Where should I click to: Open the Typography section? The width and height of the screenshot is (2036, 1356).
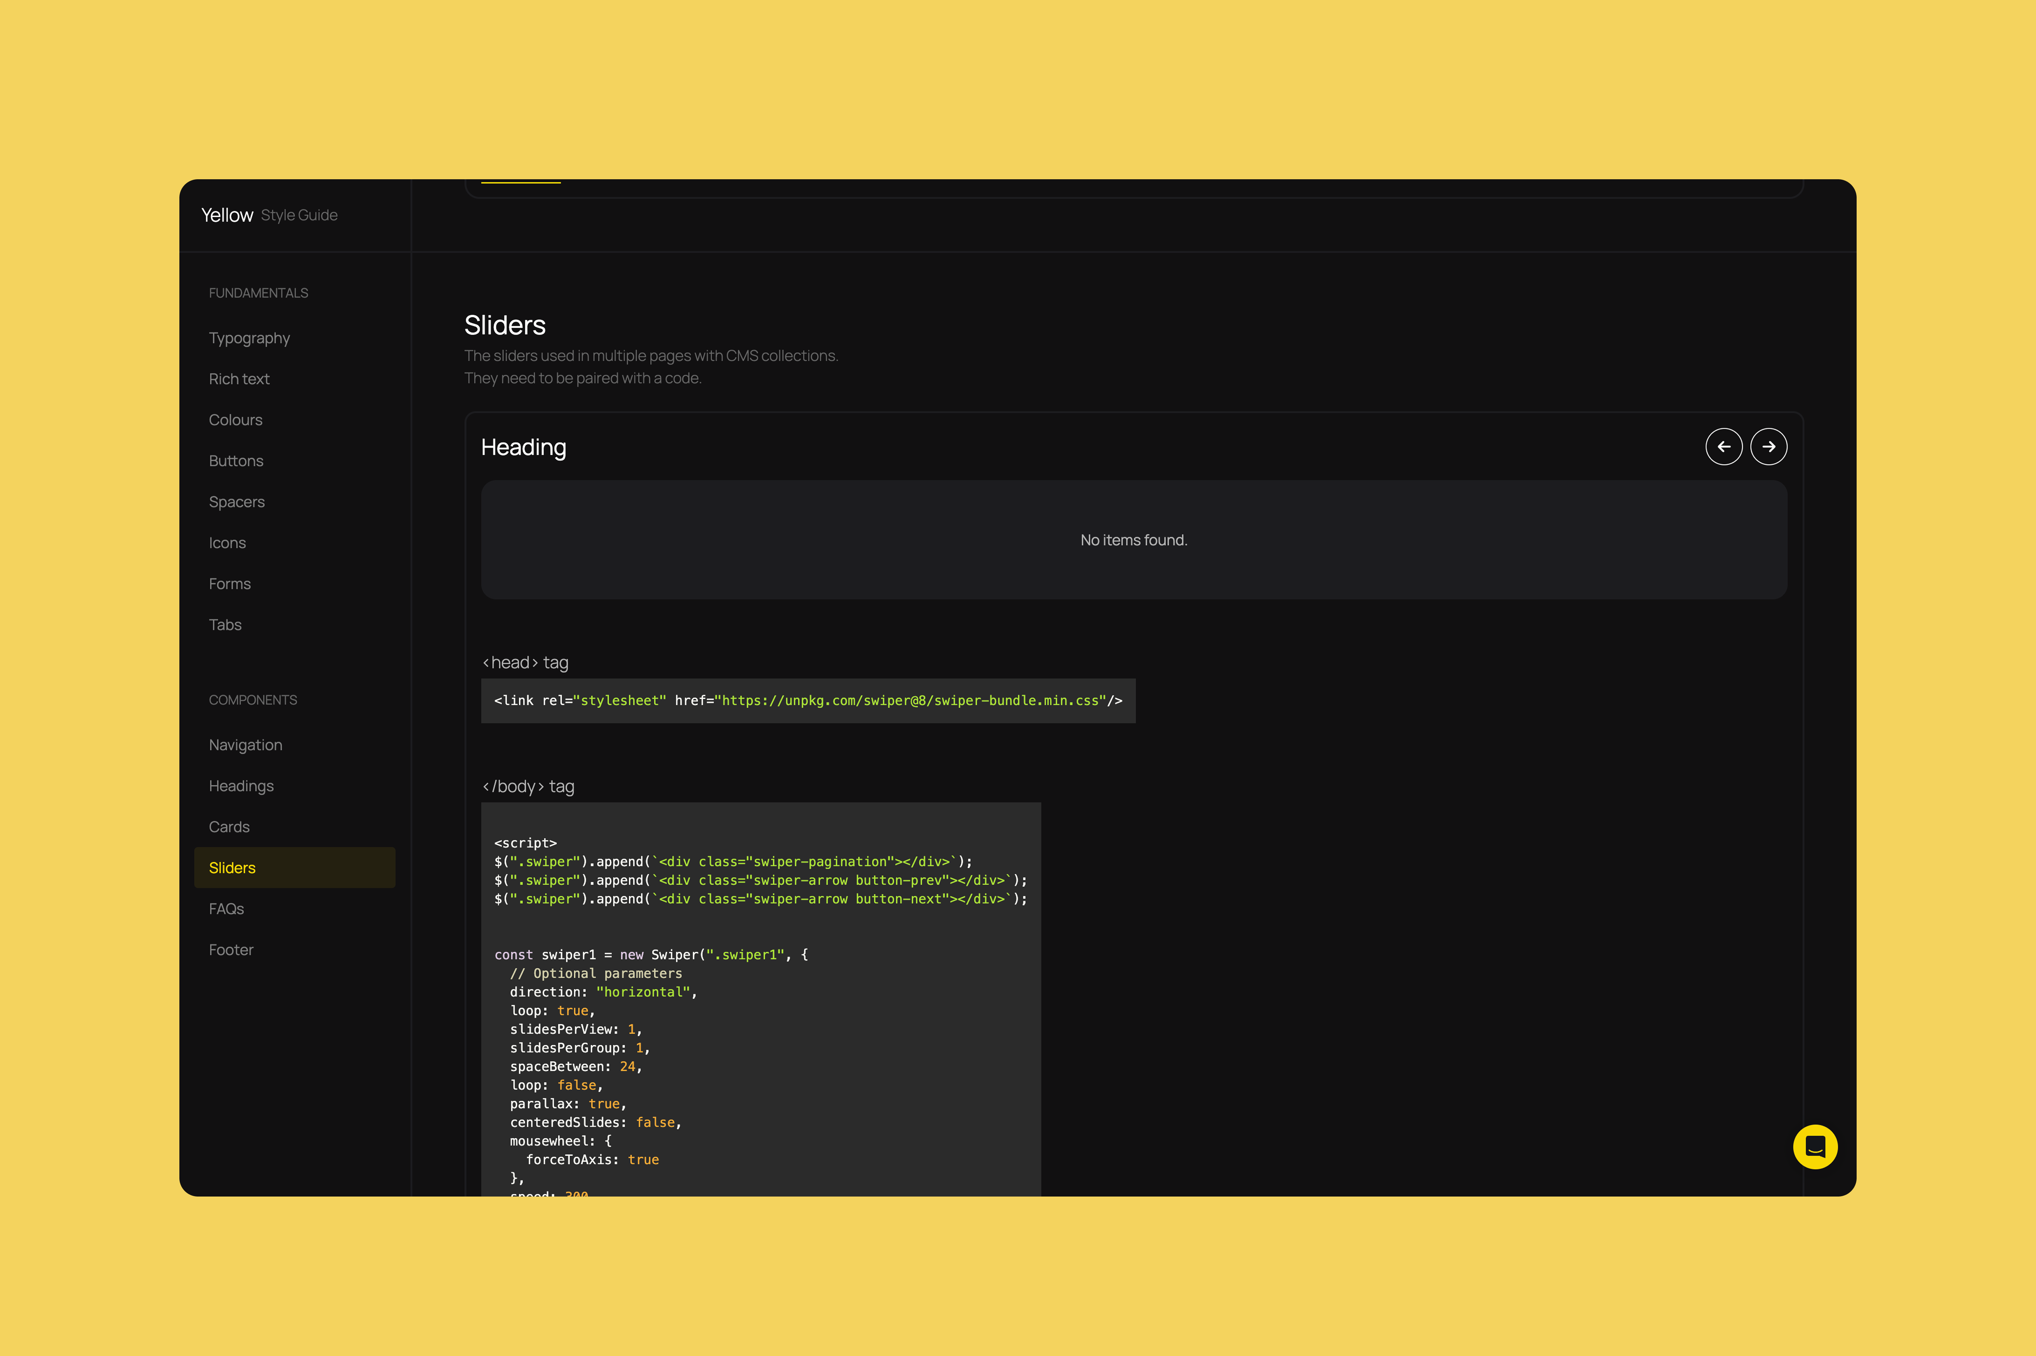point(249,338)
